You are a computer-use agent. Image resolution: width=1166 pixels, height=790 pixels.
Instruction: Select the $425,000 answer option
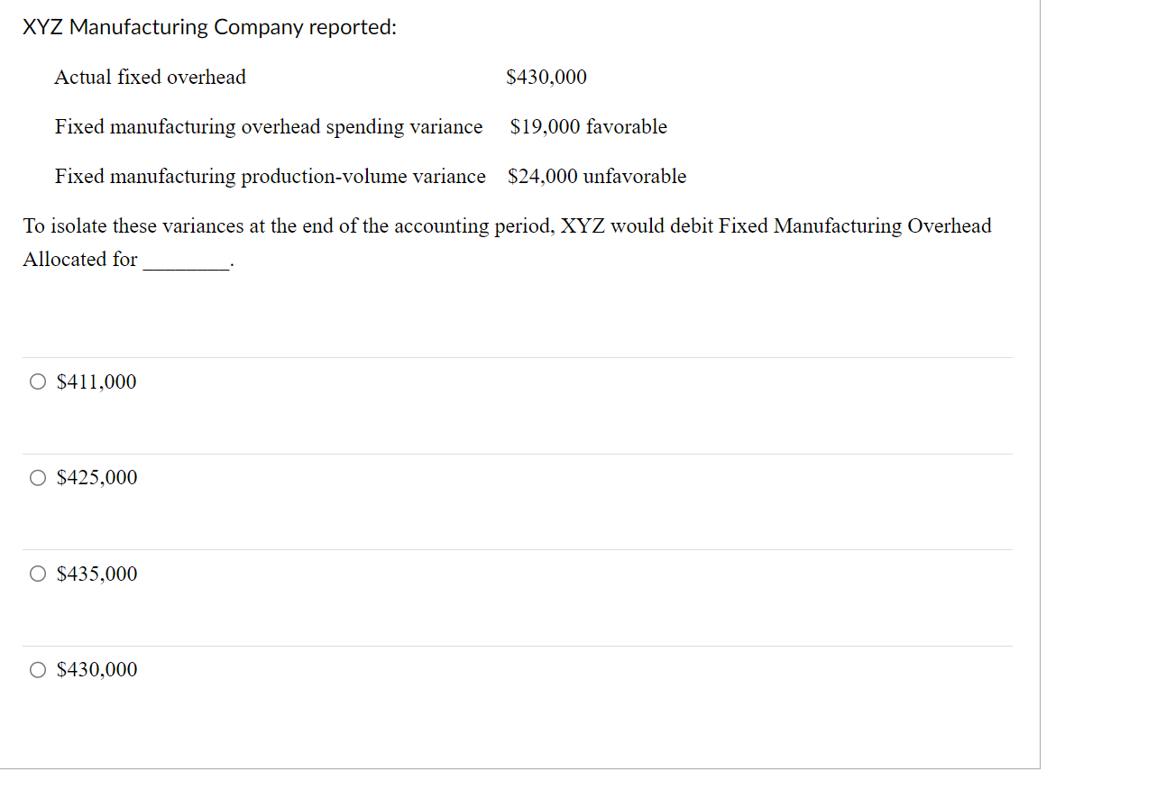tap(38, 477)
